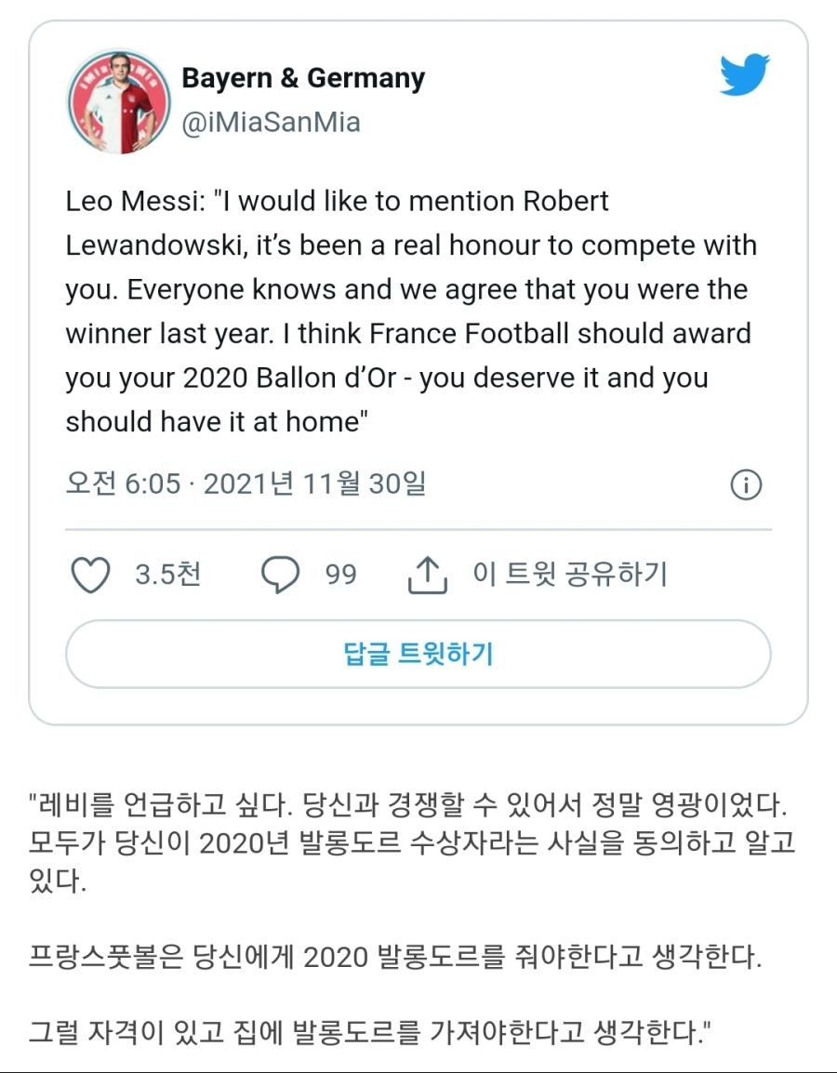Like the tweet with the heart icon
837x1073 pixels.
[x=91, y=574]
